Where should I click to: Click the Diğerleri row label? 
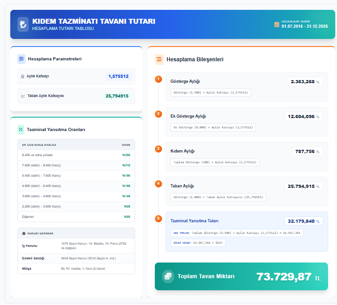(28, 217)
